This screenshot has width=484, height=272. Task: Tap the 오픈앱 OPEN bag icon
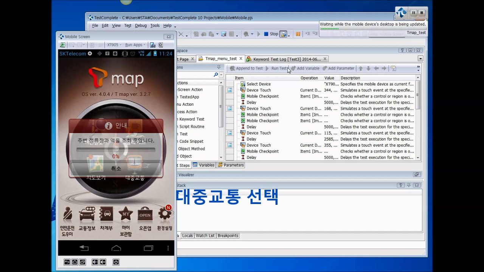(x=145, y=214)
